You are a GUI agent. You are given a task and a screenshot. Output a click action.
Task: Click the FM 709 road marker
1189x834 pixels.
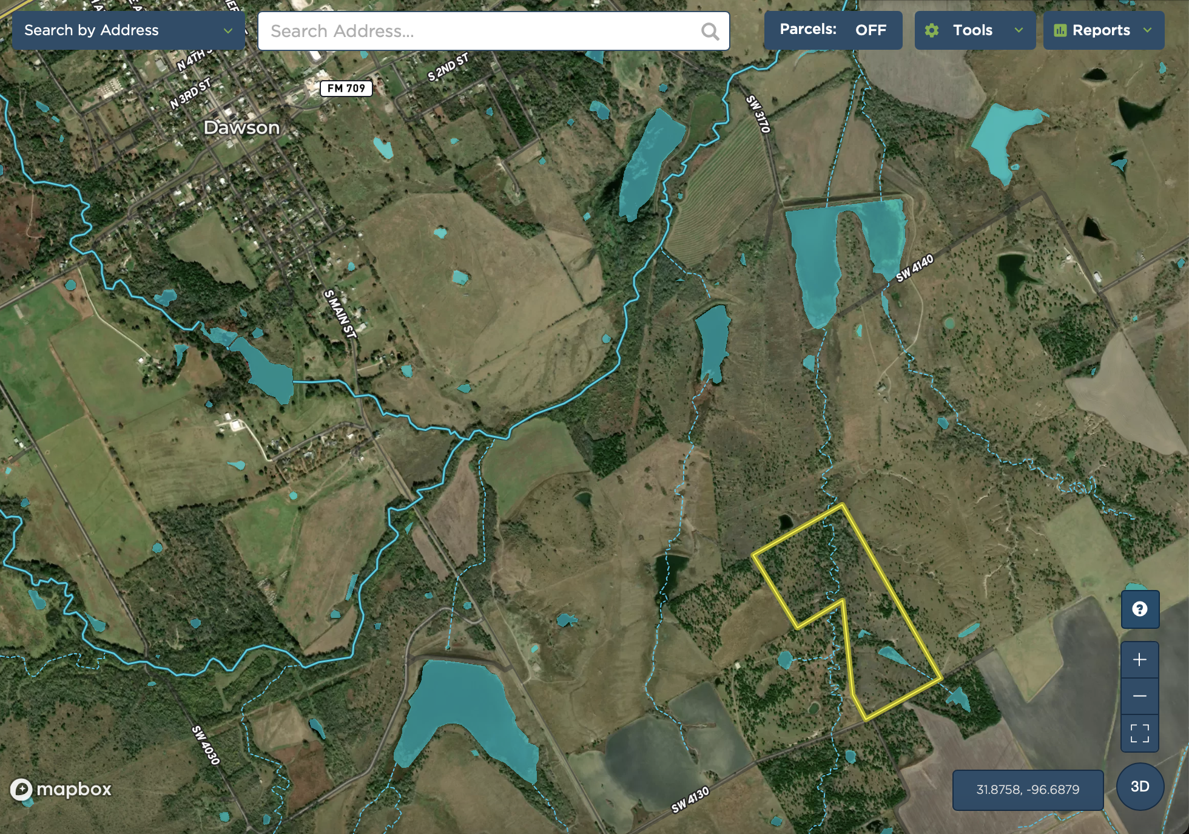point(346,89)
